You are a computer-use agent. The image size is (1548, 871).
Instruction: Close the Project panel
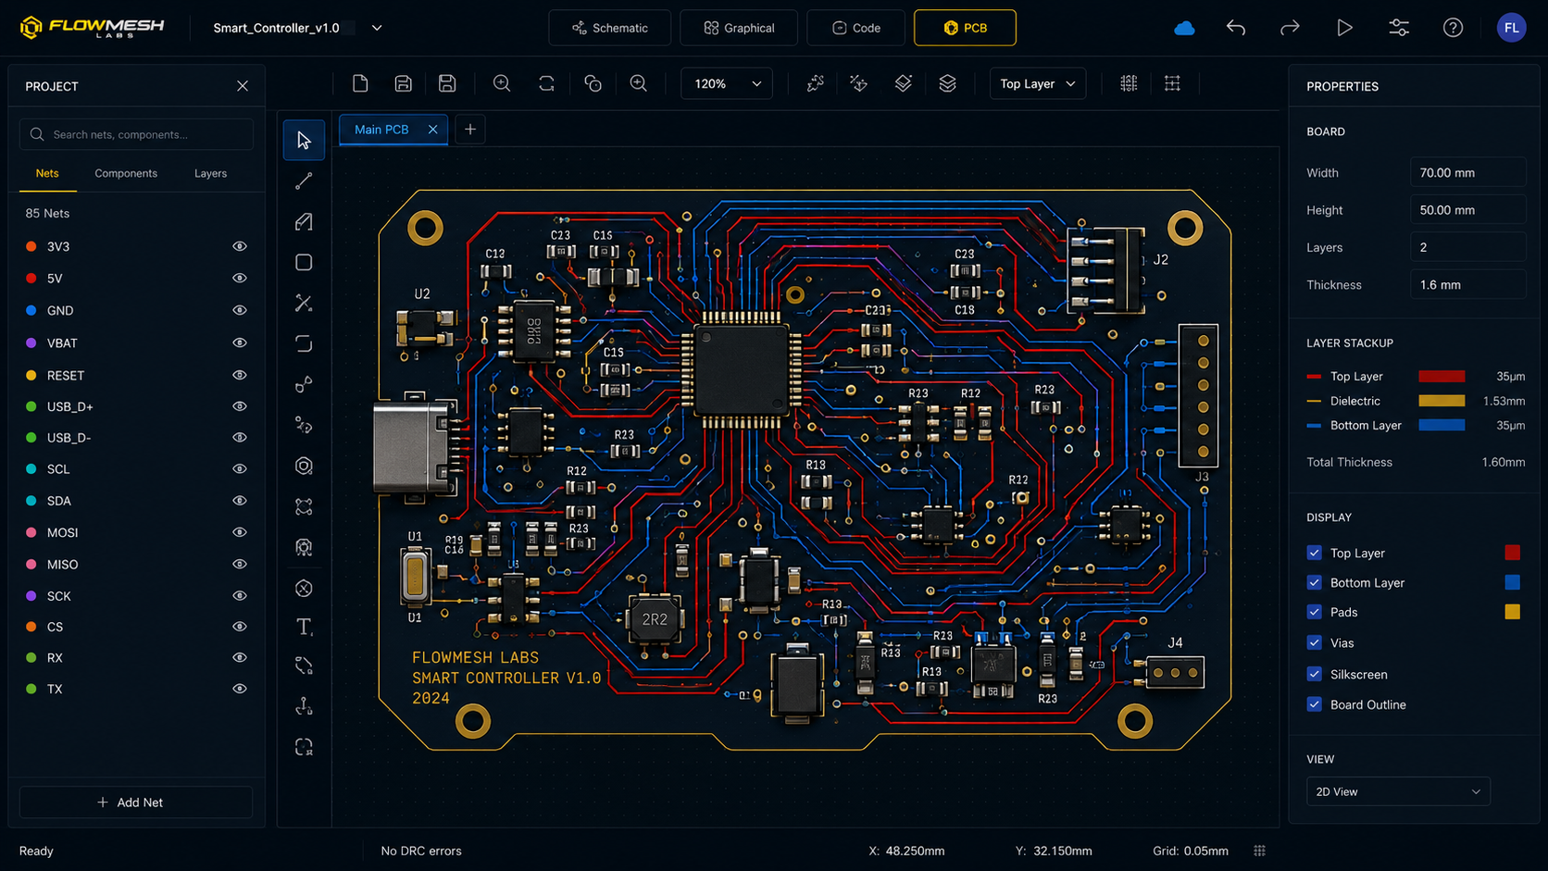[x=243, y=86]
